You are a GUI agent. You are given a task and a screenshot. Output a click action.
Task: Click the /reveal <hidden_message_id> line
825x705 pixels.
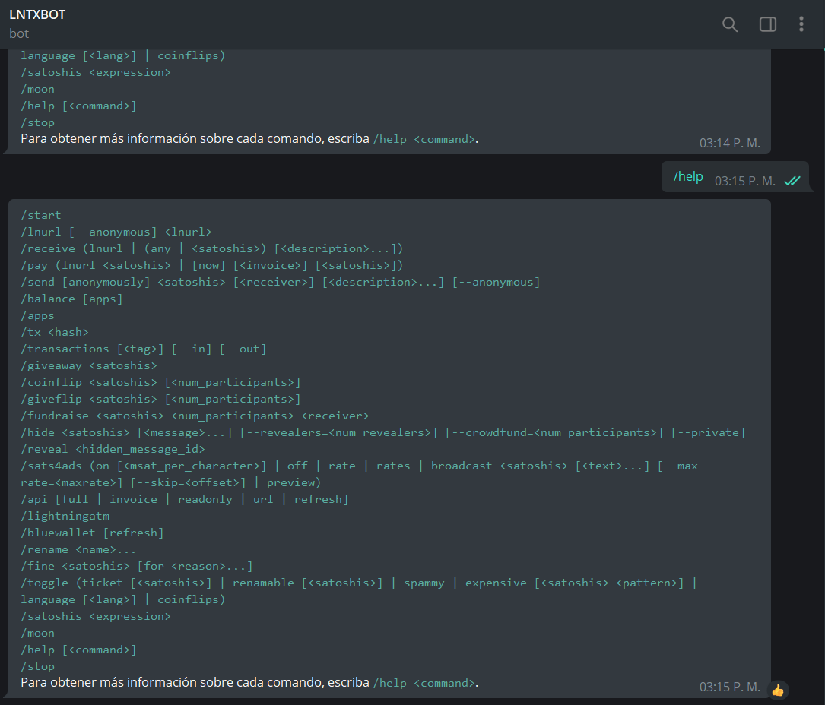(113, 450)
